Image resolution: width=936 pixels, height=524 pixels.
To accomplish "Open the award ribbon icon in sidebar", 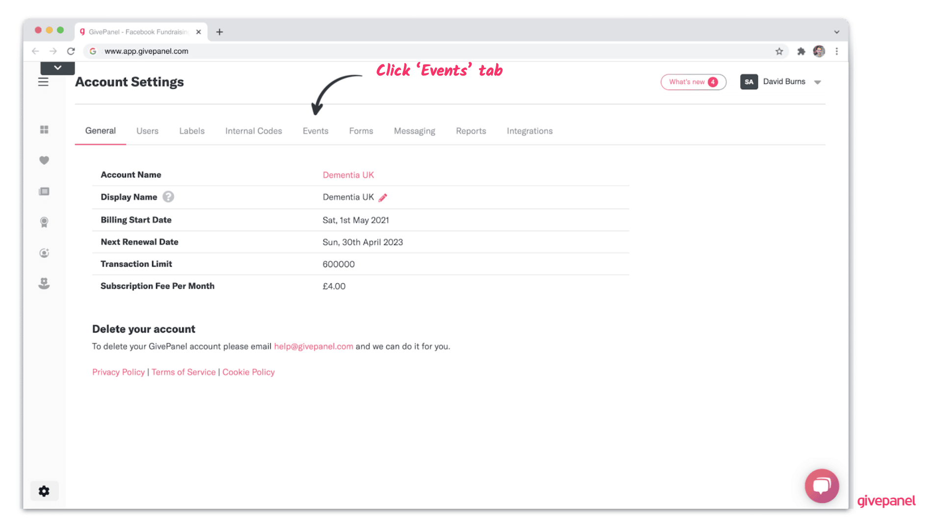I will pos(44,223).
